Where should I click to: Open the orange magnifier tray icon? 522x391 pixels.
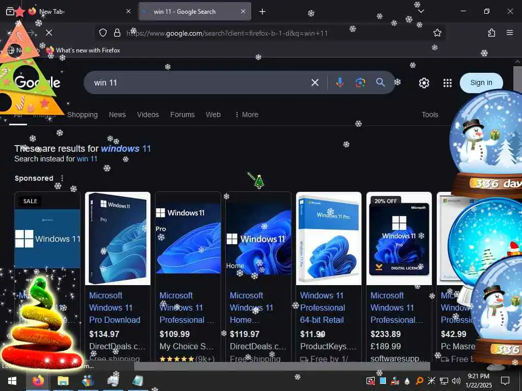coord(420,381)
